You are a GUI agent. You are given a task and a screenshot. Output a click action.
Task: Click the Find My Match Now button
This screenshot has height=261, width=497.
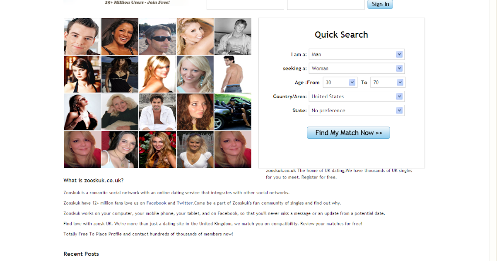tap(348, 133)
